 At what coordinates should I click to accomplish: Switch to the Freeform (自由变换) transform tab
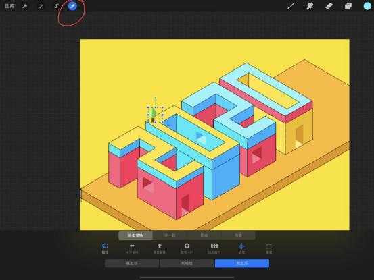[135, 235]
